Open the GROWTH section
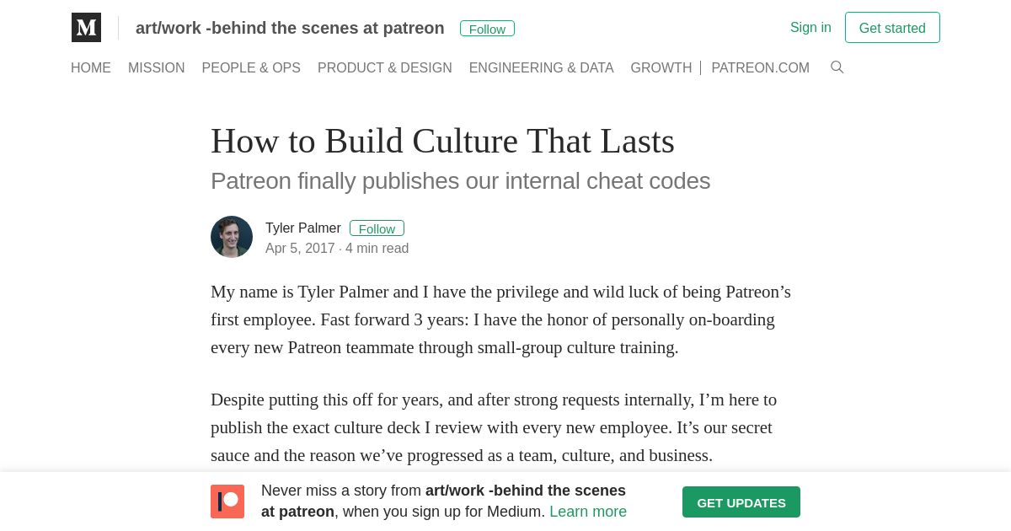 661,68
